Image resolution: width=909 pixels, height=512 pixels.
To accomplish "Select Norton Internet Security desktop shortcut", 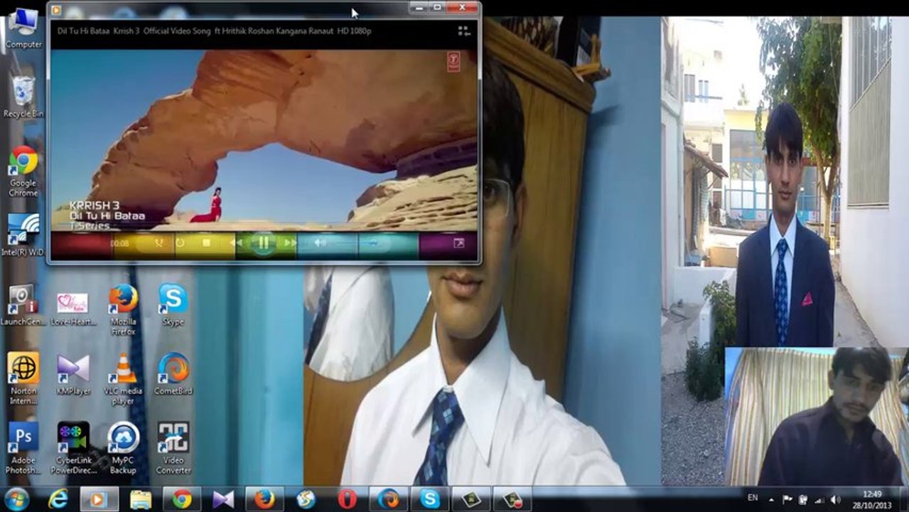I will coord(23,379).
